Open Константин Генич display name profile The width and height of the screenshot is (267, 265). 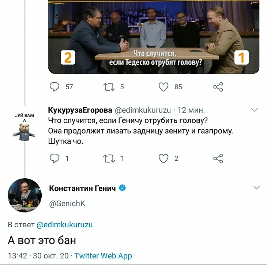click(x=82, y=188)
